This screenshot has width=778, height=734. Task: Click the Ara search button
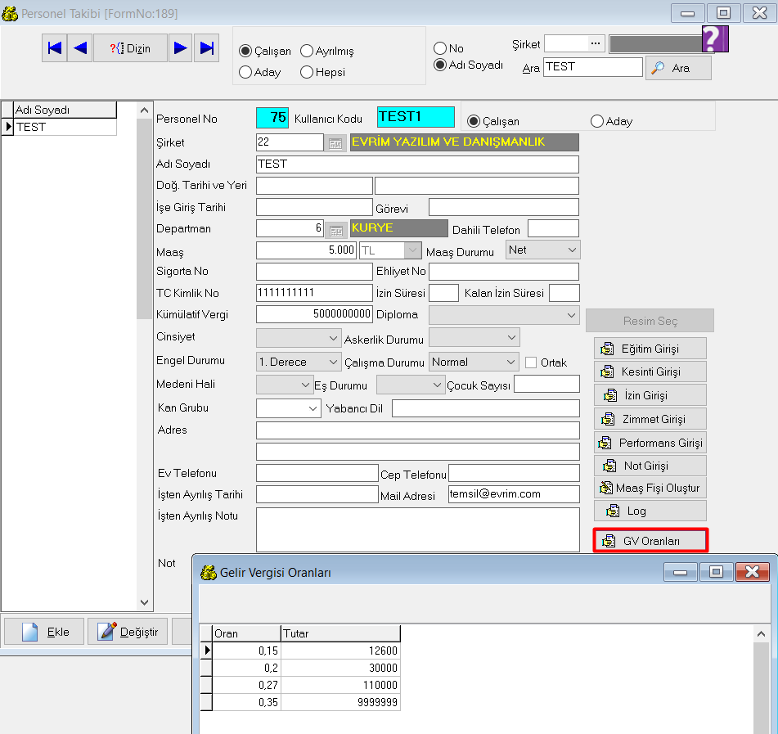678,68
